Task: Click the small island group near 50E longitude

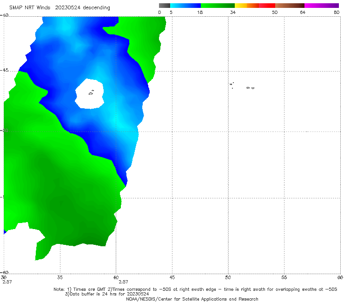Action: click(x=232, y=85)
